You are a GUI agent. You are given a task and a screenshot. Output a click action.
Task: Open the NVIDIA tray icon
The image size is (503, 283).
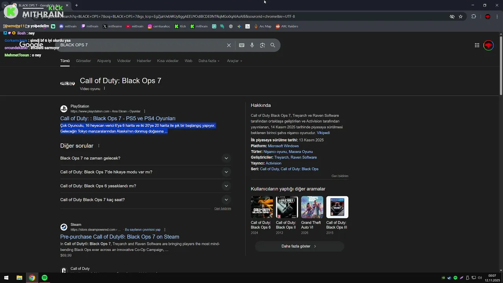click(443, 278)
